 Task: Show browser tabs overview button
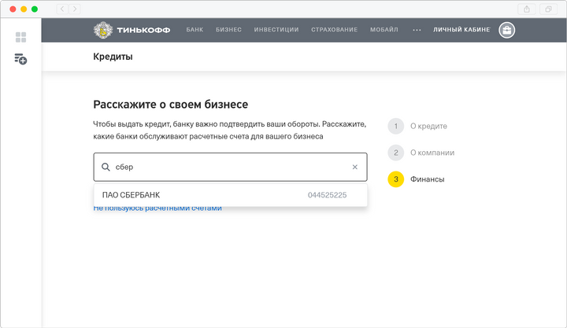click(548, 9)
